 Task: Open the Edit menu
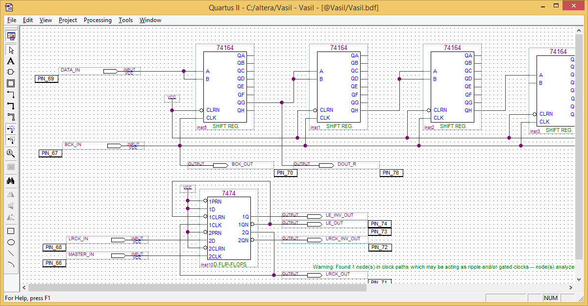click(28, 20)
